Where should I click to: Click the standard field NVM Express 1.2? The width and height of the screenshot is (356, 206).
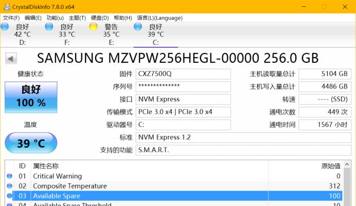pyautogui.click(x=243, y=138)
